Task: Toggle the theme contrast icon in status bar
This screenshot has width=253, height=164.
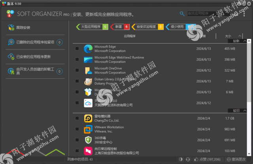Action: point(181,159)
